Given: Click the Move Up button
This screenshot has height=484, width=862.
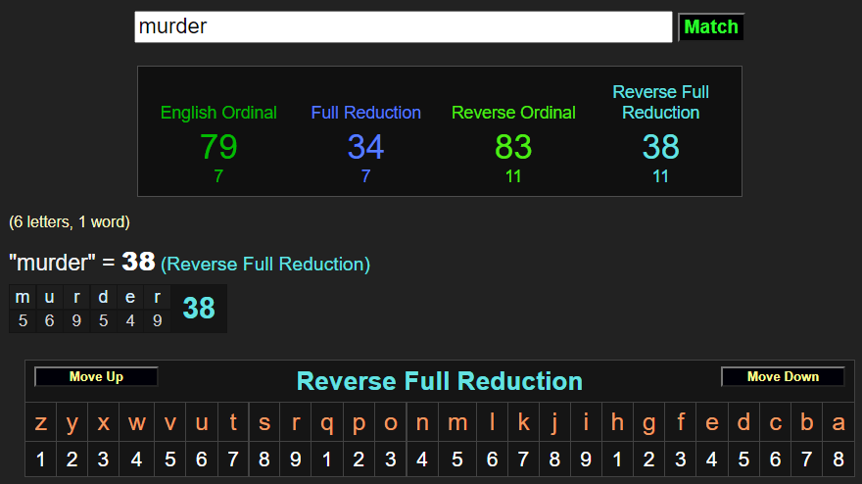Looking at the screenshot, I should point(96,377).
